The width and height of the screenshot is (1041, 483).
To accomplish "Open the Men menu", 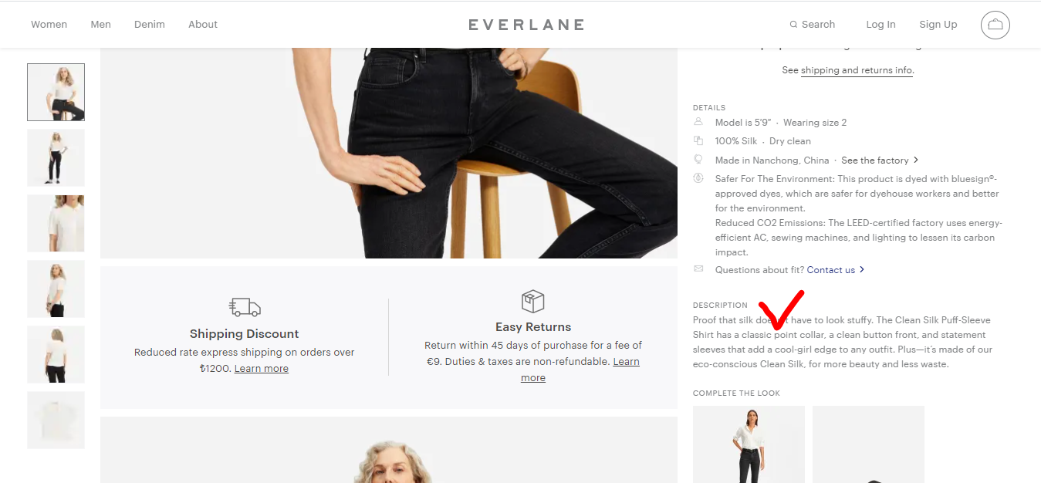I will [100, 25].
